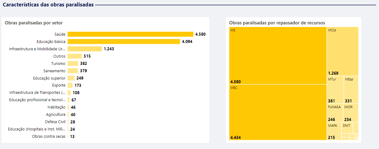379x149 pixels.
Task: Select the MS tile in the treemap
Action: [278, 55]
